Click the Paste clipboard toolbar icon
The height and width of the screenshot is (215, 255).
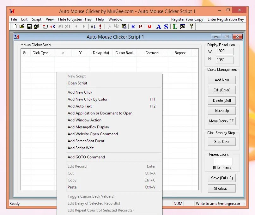click(124, 26)
